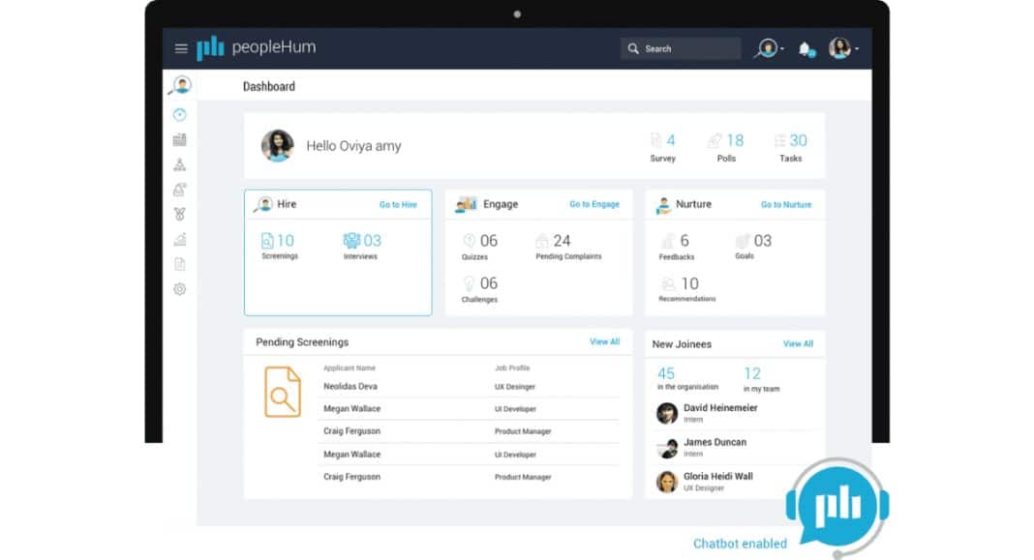1034x560 pixels.
Task: Open the profile avatar dropdown at top right
Action: point(840,47)
